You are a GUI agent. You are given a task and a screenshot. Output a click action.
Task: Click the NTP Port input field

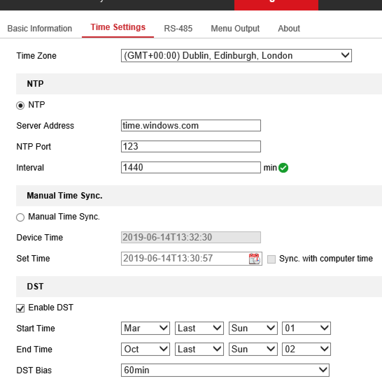[x=191, y=147]
